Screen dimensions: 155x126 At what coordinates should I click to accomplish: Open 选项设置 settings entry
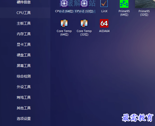click(24, 119)
